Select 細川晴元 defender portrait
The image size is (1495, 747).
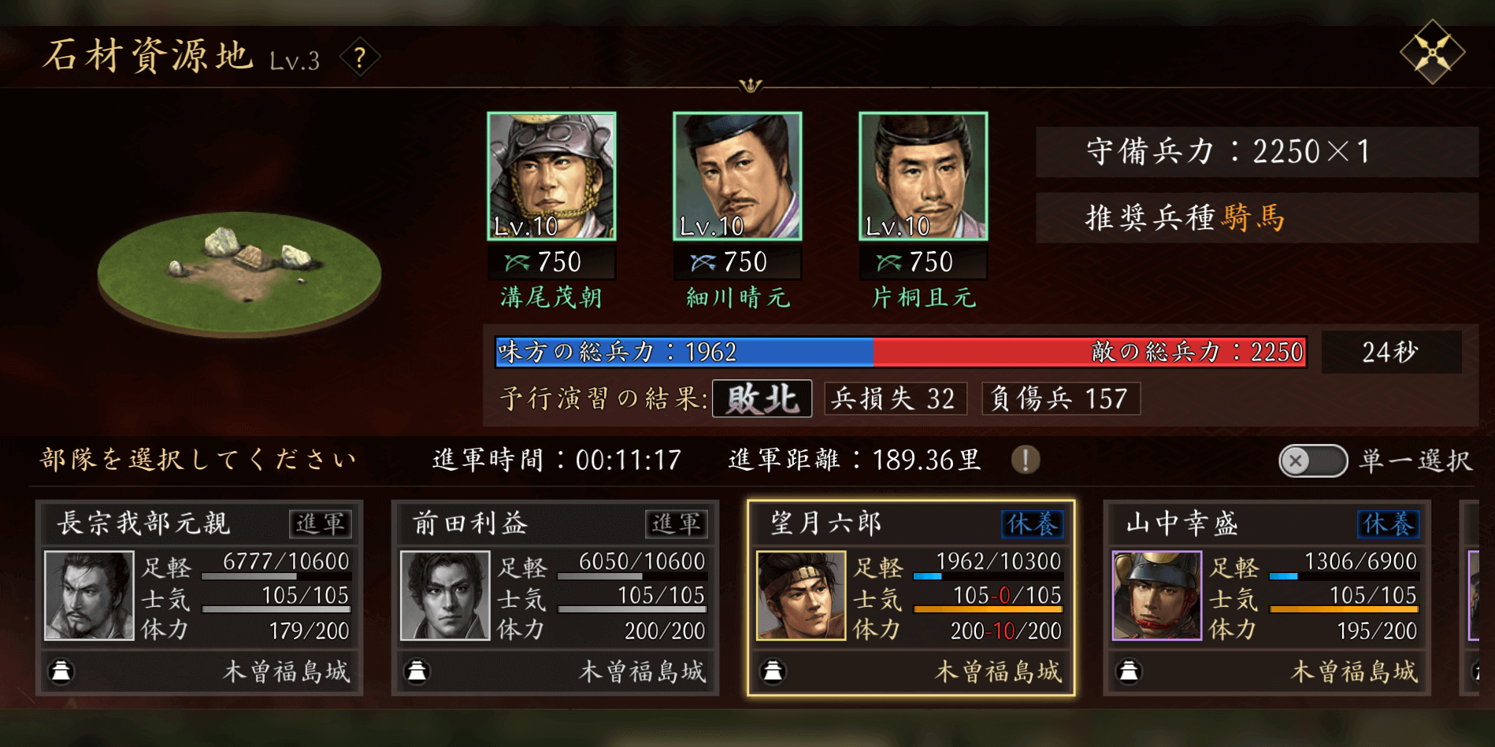point(737,176)
